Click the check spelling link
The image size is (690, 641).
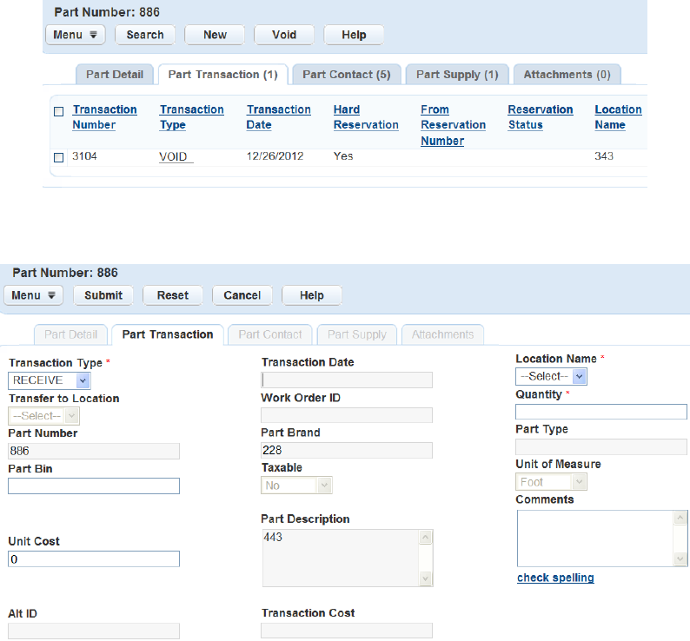tap(555, 578)
